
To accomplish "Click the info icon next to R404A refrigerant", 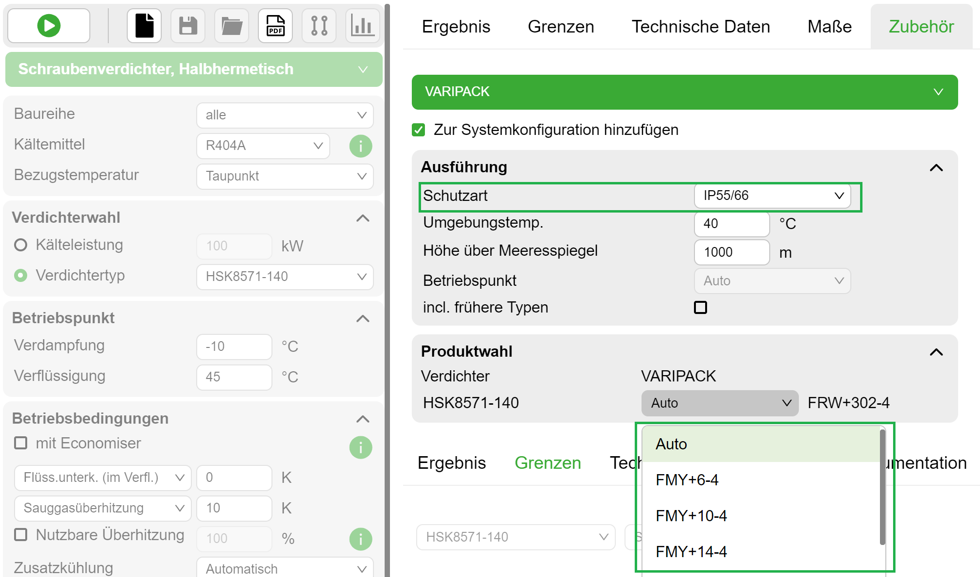I will [360, 146].
